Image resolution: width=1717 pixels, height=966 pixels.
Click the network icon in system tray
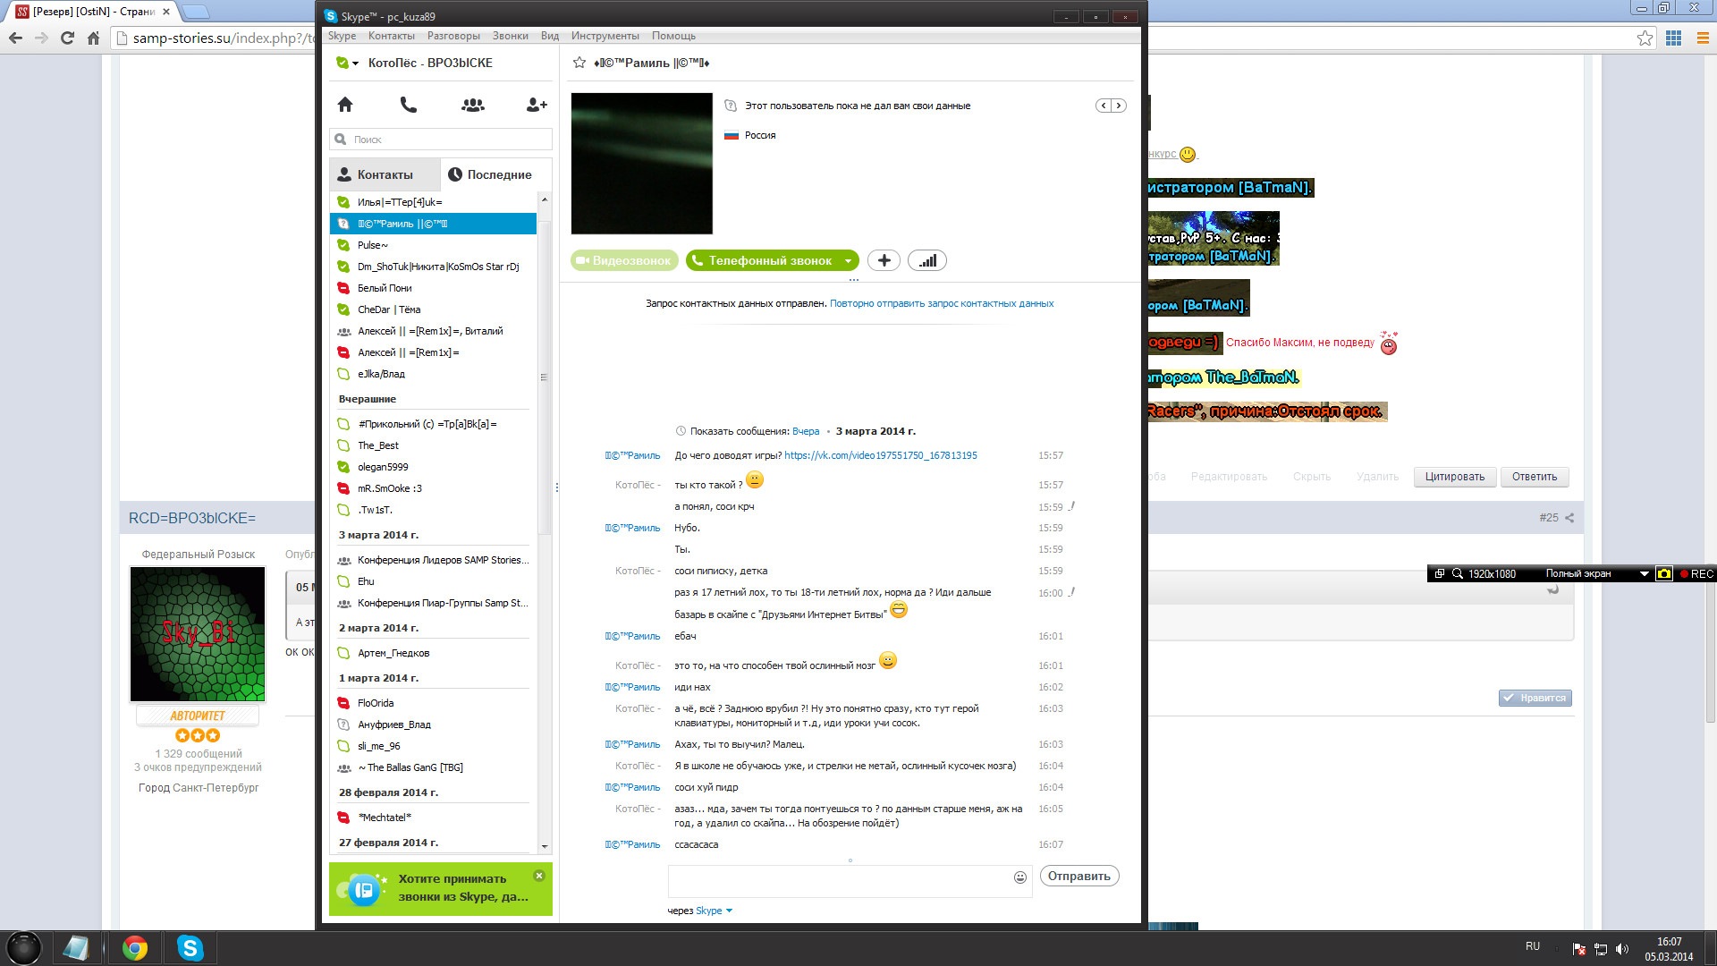(1601, 949)
